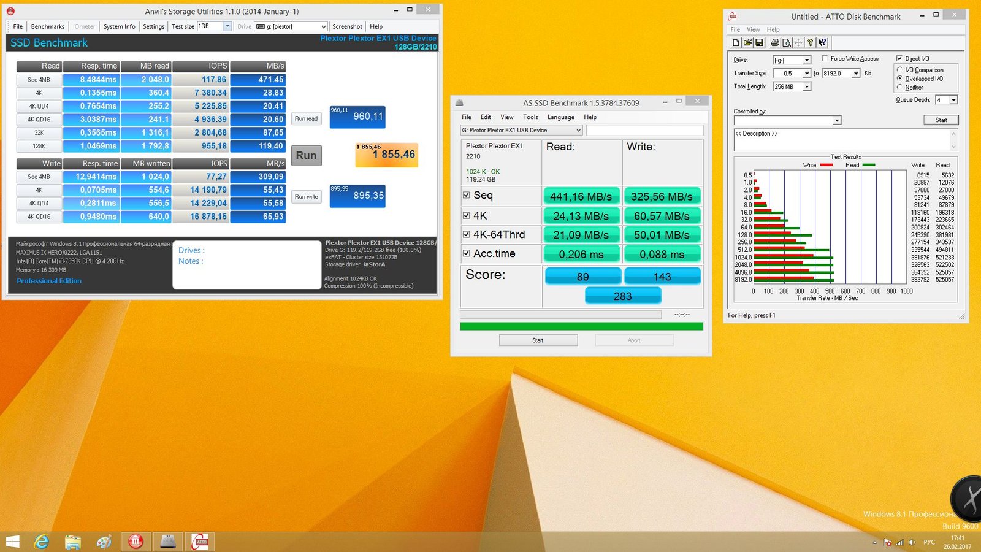Open System Info in Anvil's toolbar
This screenshot has height=552, width=981.
[120, 26]
